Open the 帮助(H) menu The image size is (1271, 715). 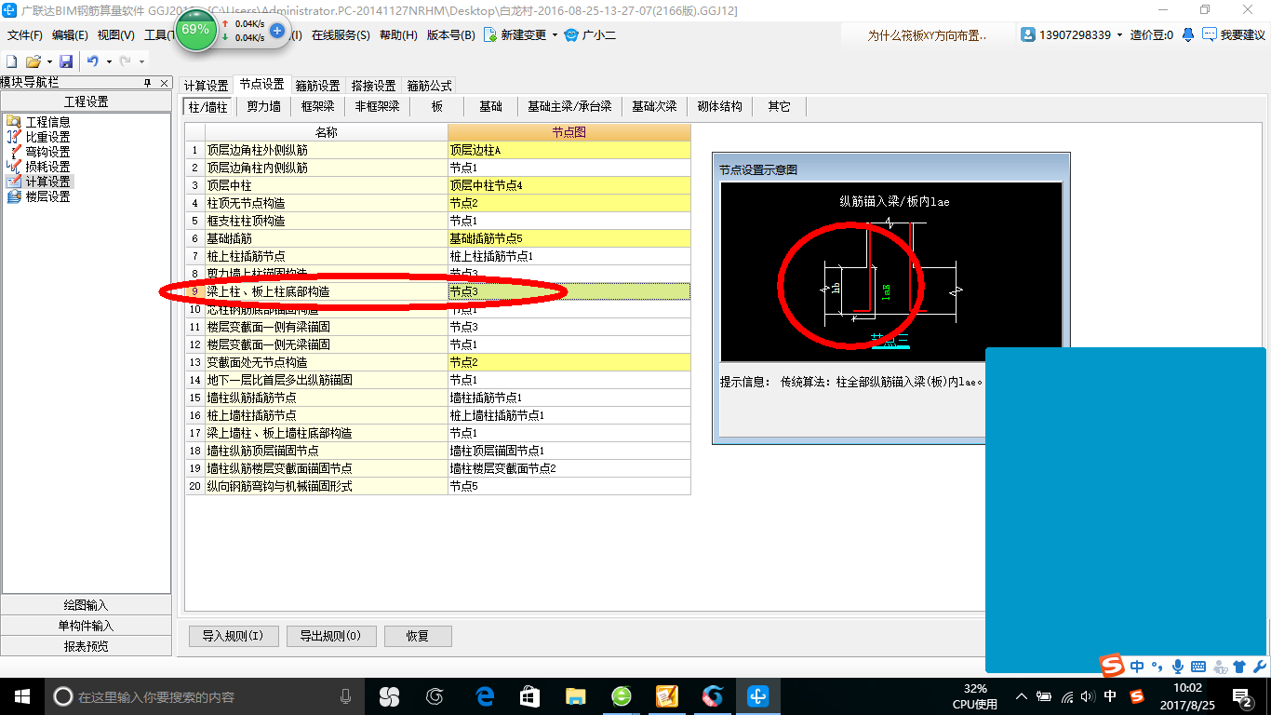tap(398, 35)
